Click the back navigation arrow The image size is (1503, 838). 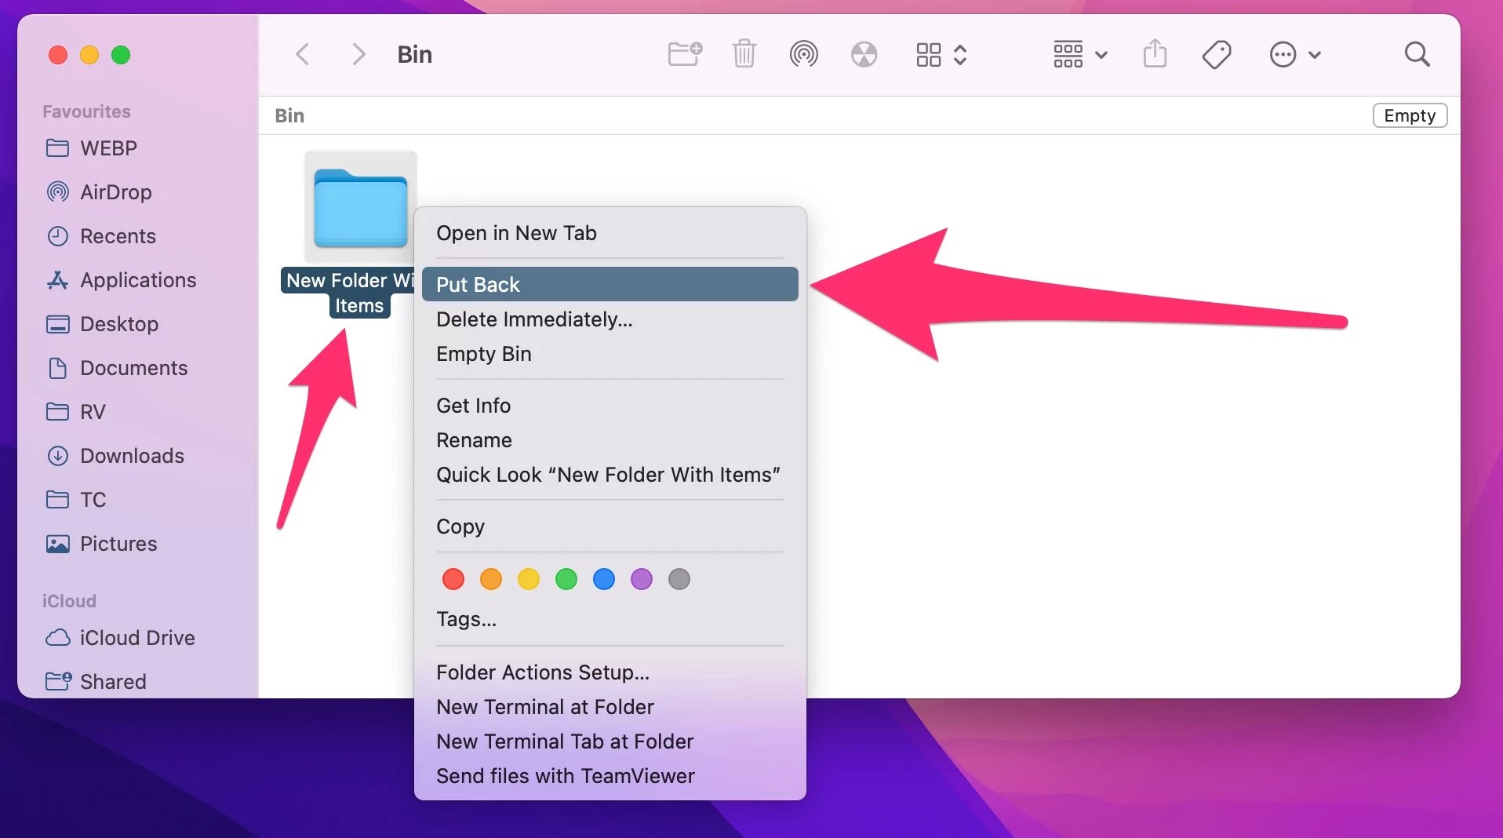(303, 53)
